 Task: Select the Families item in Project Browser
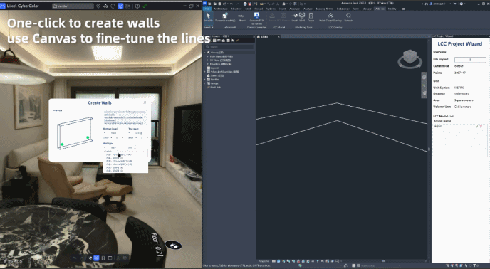coord(214,80)
